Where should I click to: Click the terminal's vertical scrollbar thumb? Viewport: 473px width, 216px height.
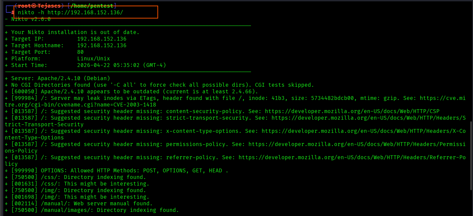pyautogui.click(x=471, y=155)
